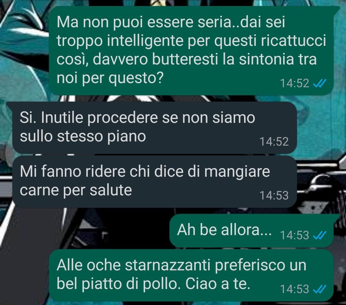This screenshot has width=346, height=305.
Task: Click the text 'sullo stesso piano'
Action: tap(83, 136)
